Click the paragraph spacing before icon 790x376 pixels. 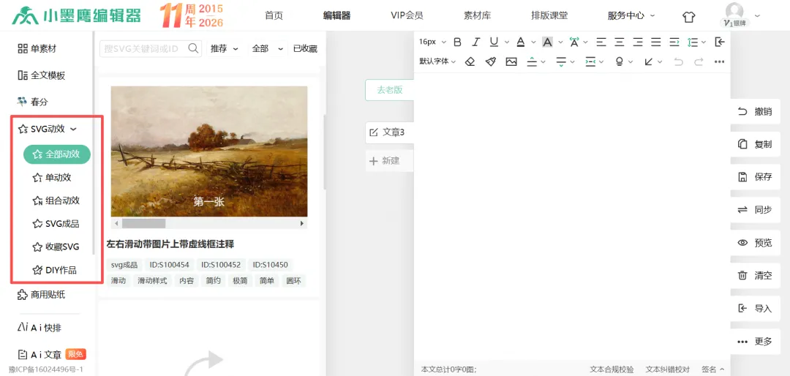[532, 61]
